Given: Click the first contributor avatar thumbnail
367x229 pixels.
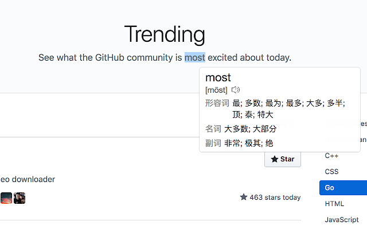Looking at the screenshot, I should (x=6, y=198).
